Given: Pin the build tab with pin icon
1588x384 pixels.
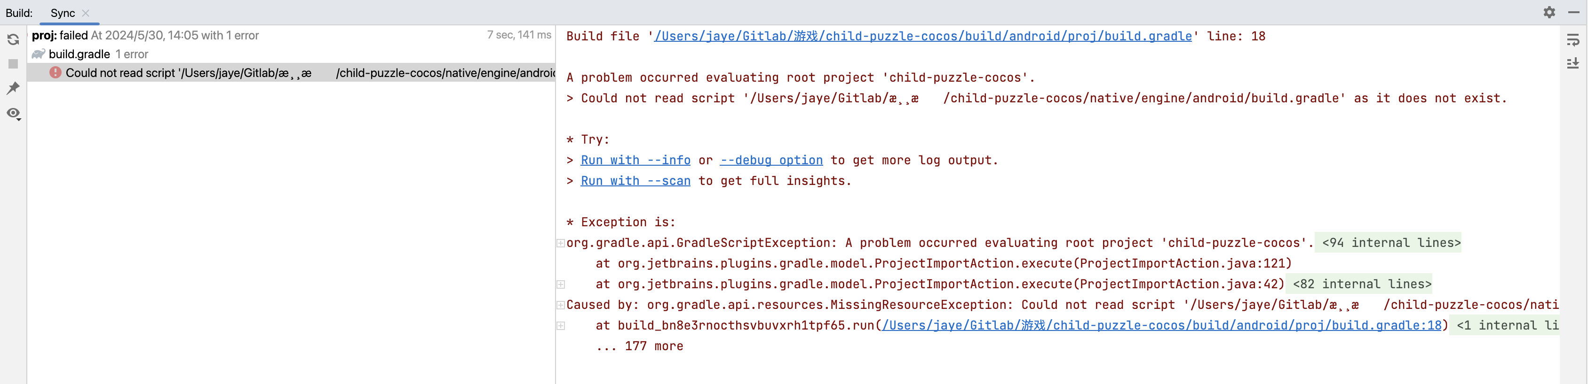Looking at the screenshot, I should (13, 88).
